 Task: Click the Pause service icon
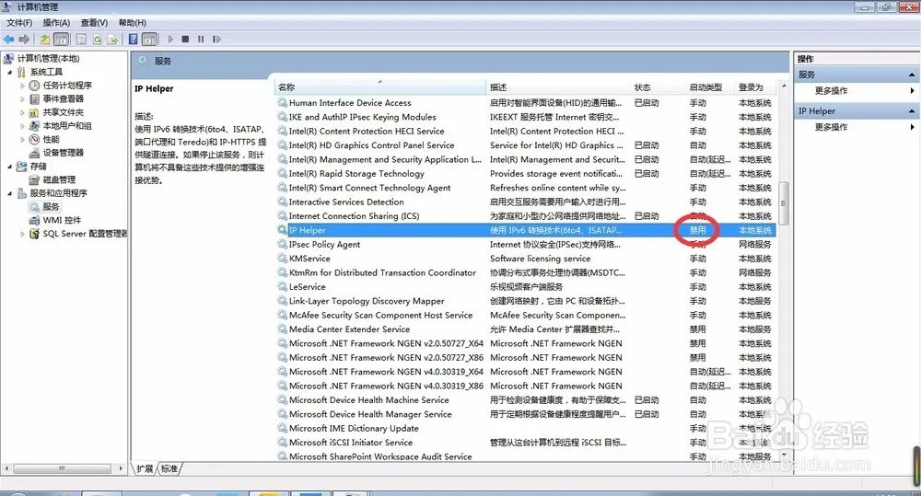[x=201, y=40]
